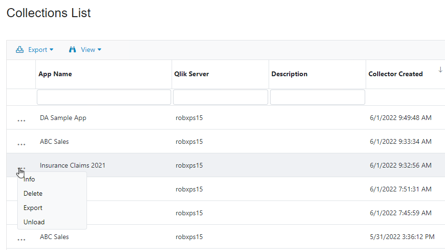
Task: Expand the Export dropdown caret in toolbar
Action: click(x=52, y=50)
